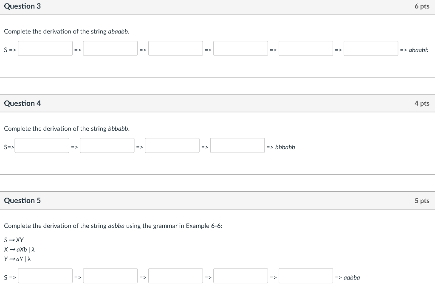This screenshot has height=288, width=435.
Task: Click the second answer box in Question 3
Action: 110,48
